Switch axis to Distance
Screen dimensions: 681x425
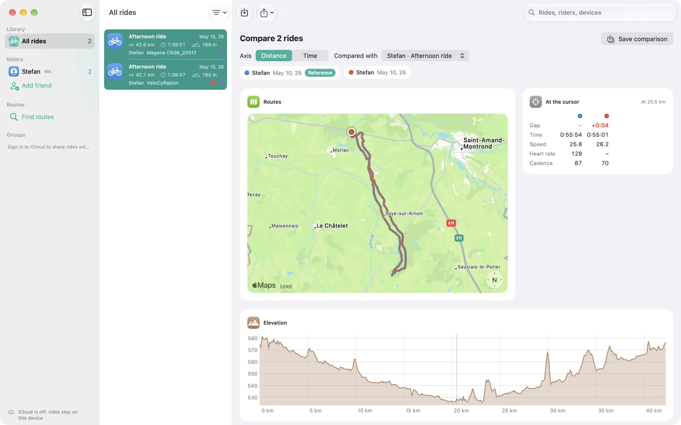coord(274,56)
